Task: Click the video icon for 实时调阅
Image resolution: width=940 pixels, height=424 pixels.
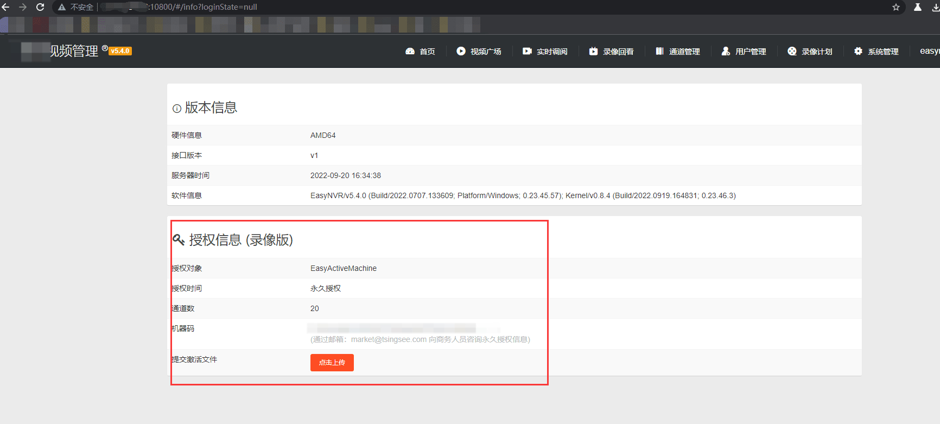Action: 527,51
